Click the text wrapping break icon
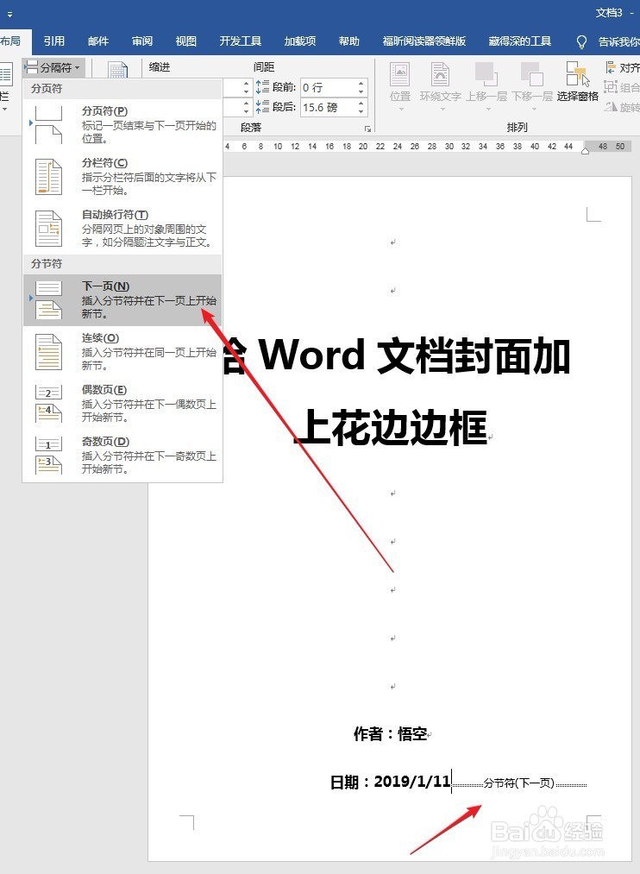The image size is (640, 874). [48, 228]
